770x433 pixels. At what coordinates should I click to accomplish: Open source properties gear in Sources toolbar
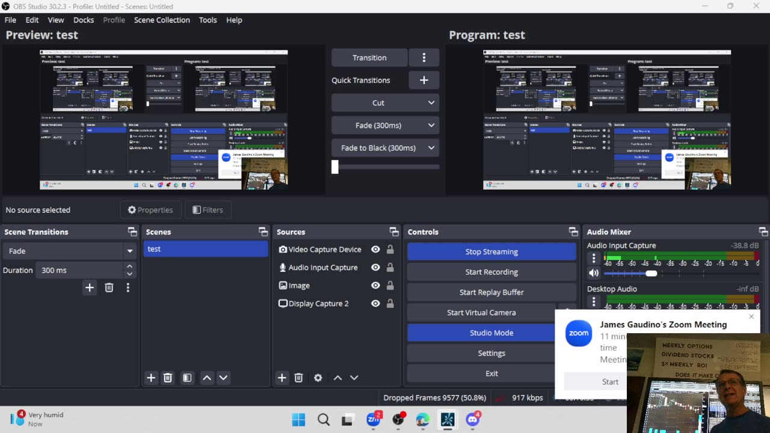[x=318, y=378]
